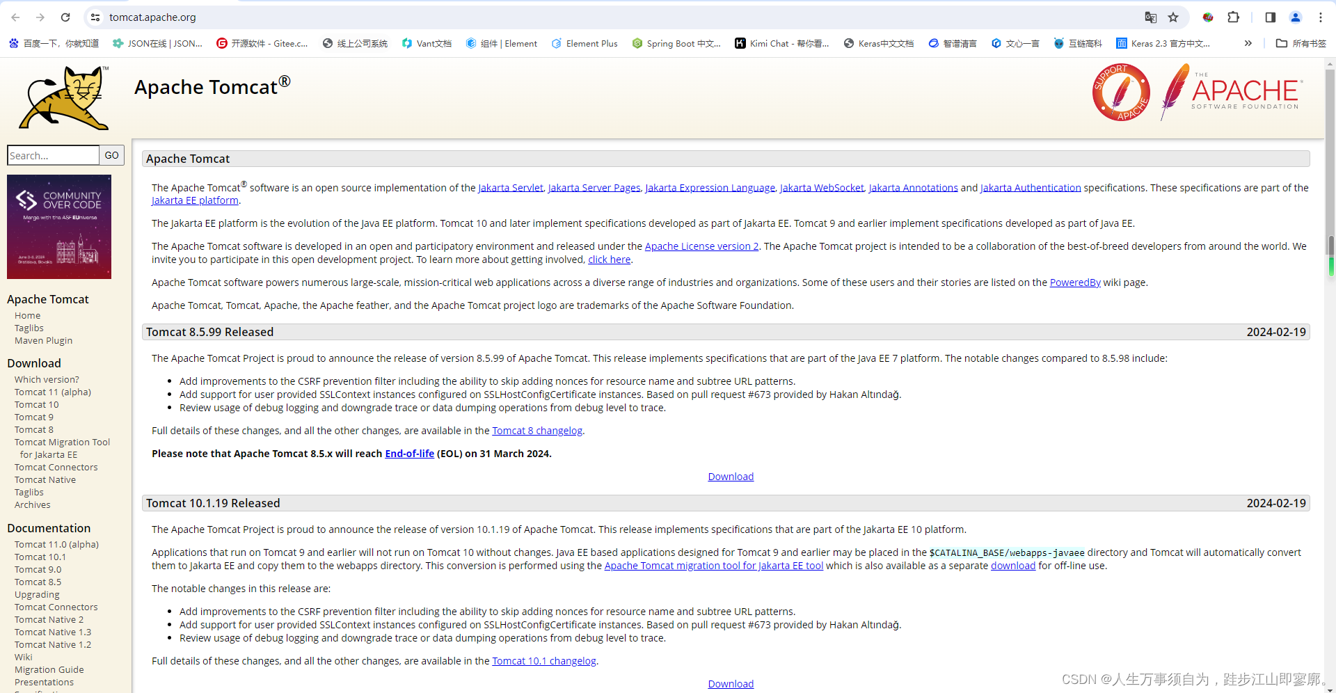
Task: Open Tomcat Migration Tool sidebar link
Action: pos(62,448)
